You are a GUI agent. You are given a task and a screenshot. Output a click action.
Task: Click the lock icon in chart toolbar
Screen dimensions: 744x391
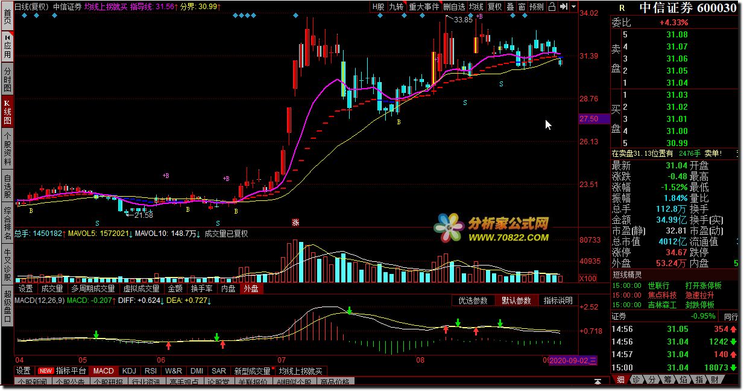coord(552,7)
